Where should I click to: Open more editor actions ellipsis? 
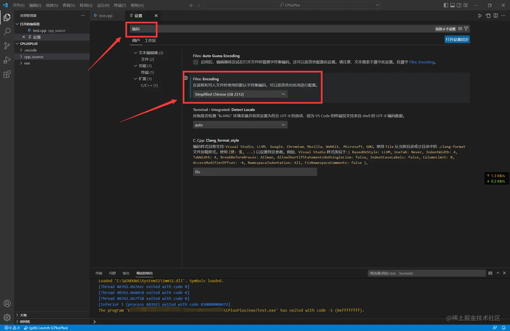(503, 16)
